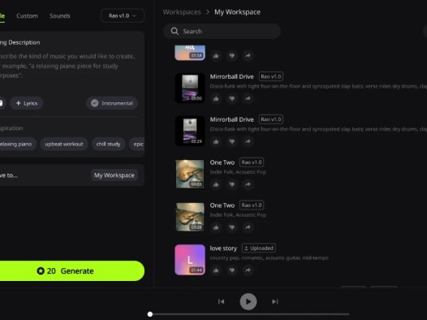Open the Rao v1.0 model dropdown
Screen dimensions: 427x320
point(123,15)
